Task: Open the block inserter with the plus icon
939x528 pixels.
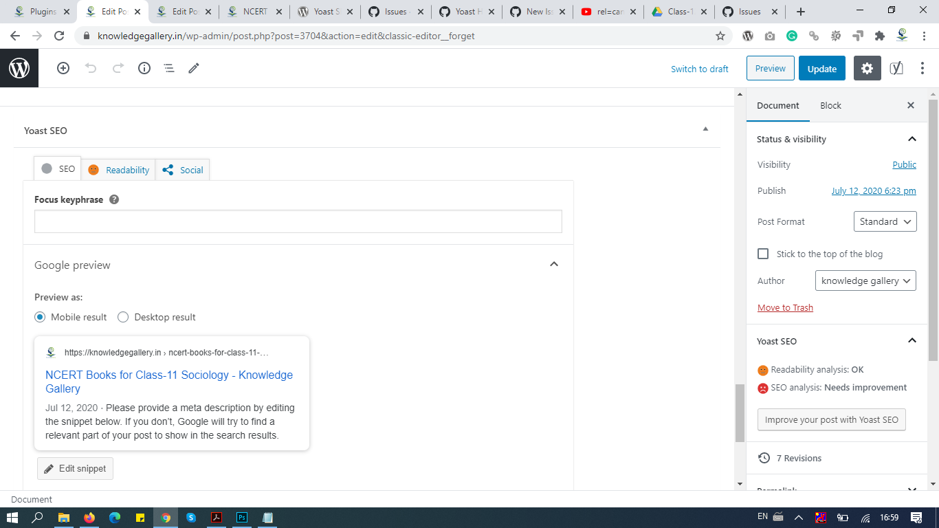Action: [63, 68]
